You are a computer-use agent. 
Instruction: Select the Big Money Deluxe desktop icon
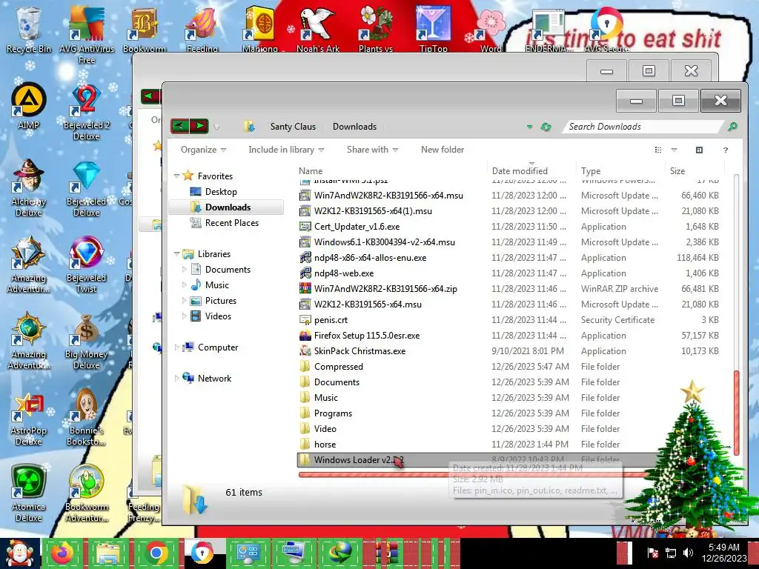86,342
